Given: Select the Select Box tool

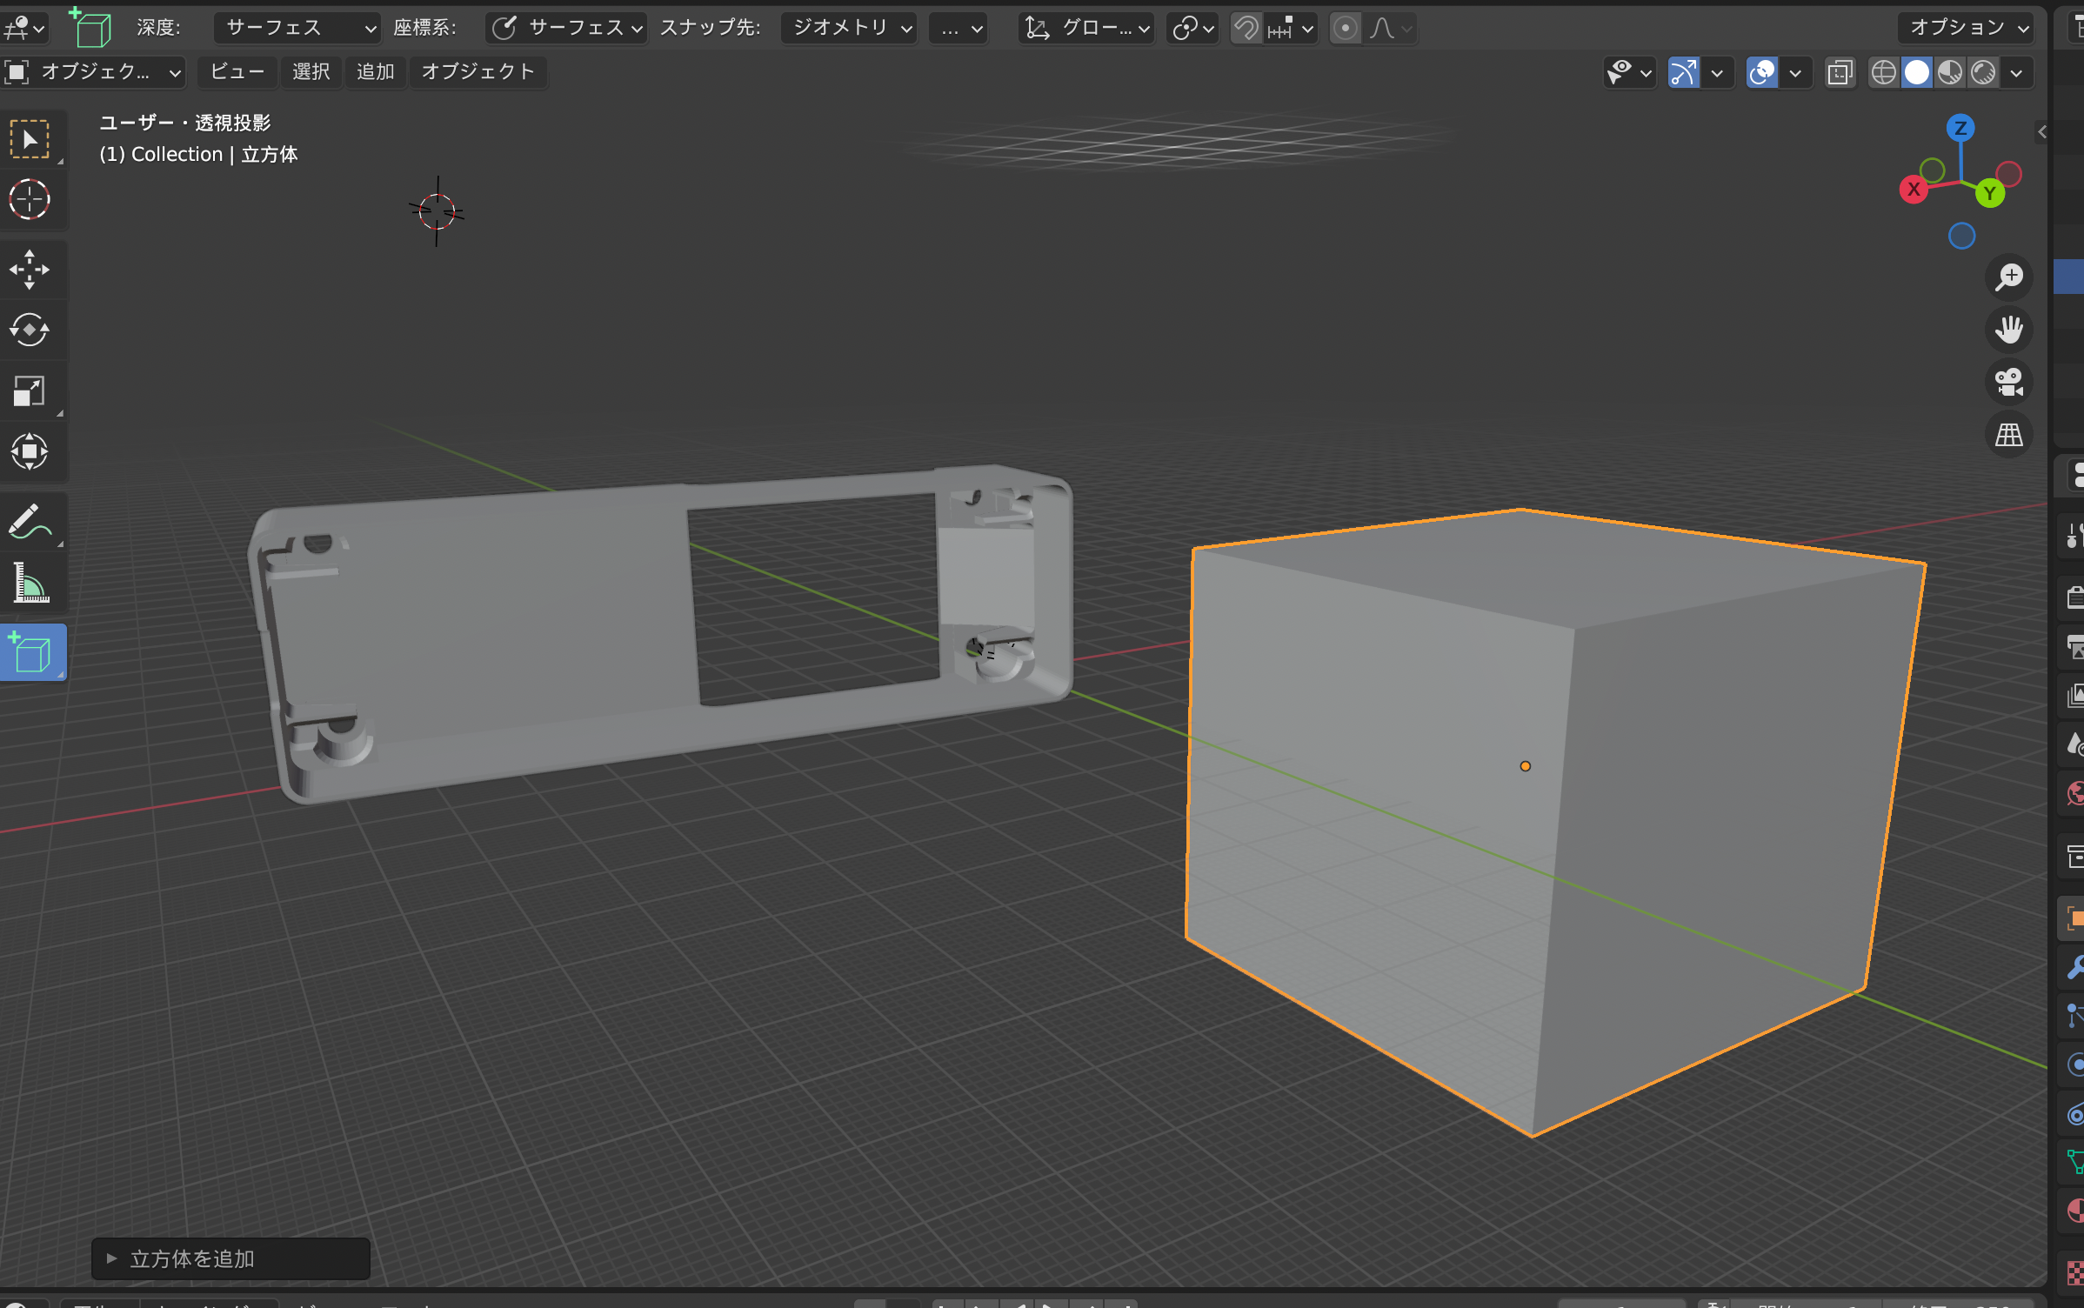Looking at the screenshot, I should click(x=30, y=139).
